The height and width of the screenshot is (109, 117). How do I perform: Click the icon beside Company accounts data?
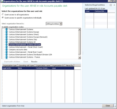click(6, 49)
